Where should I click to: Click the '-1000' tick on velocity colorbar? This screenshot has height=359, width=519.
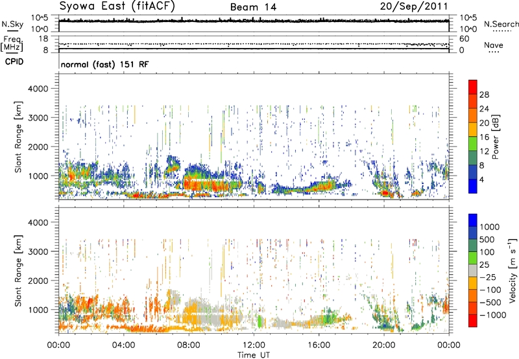(x=492, y=315)
